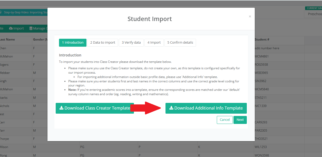Click the Introduction section heading
Image resolution: width=322 pixels, height=157 pixels.
[70, 55]
